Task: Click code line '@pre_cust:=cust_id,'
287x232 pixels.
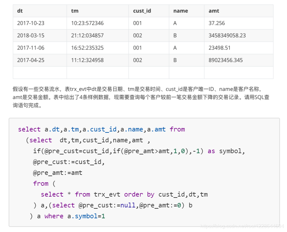Action: click(69, 162)
